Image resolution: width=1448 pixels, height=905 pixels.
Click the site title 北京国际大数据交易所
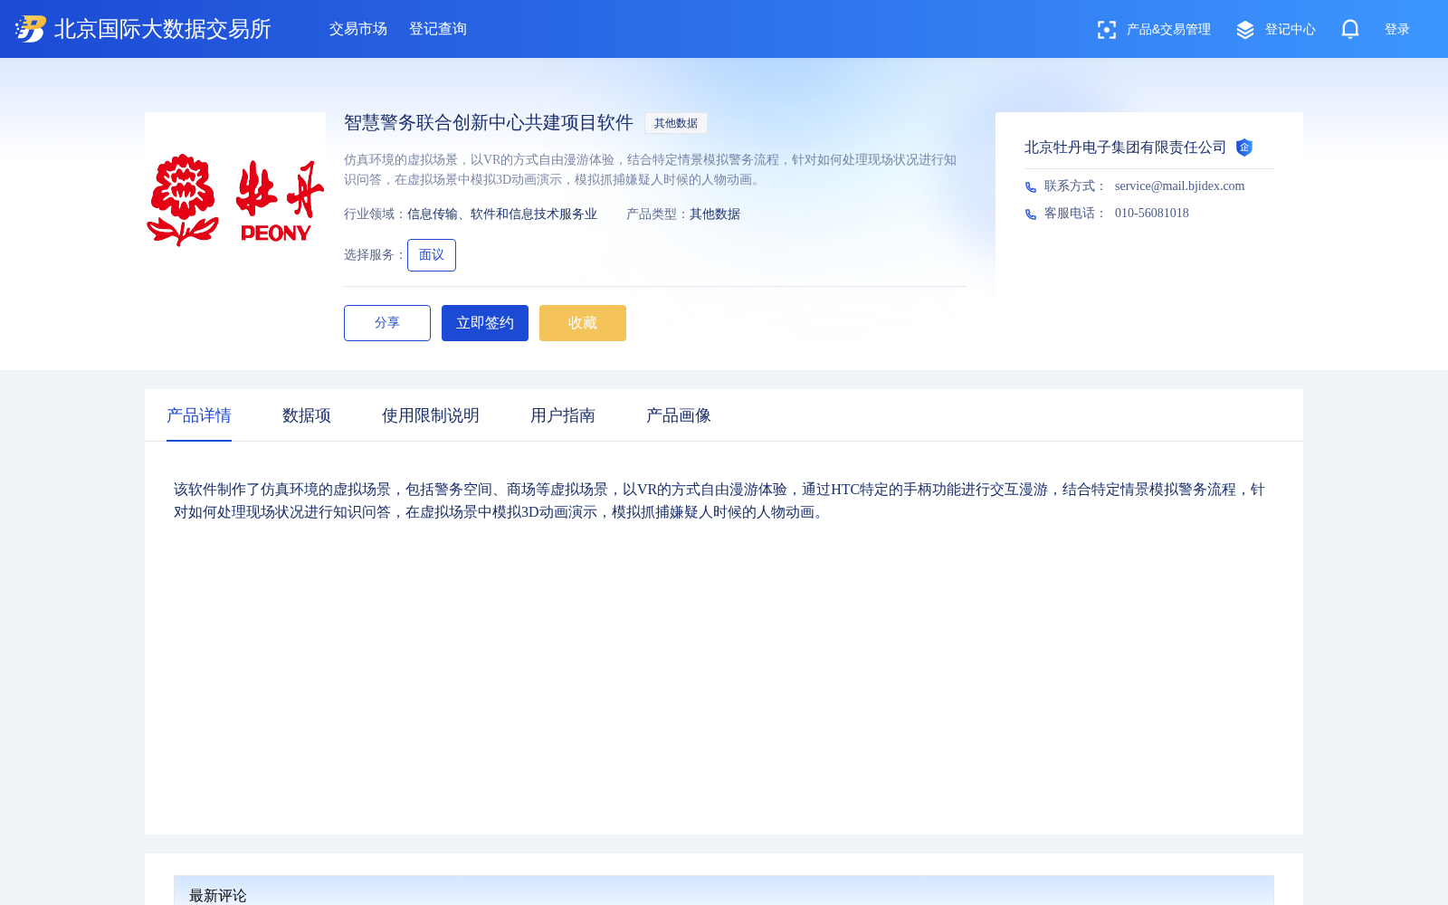[163, 29]
